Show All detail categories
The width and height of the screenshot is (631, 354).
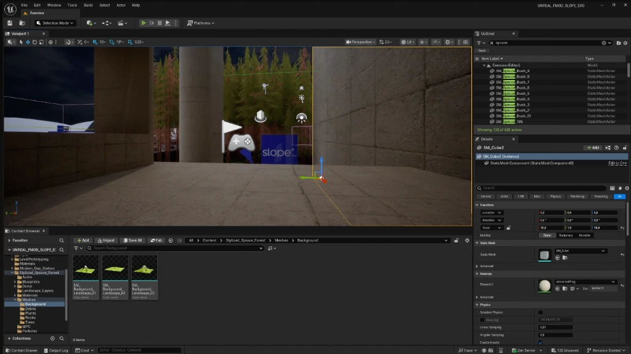point(620,196)
